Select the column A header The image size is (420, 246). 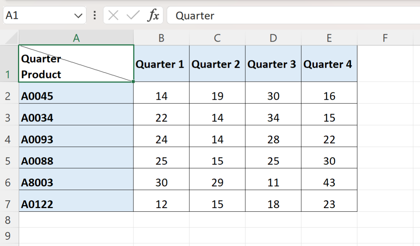point(76,38)
